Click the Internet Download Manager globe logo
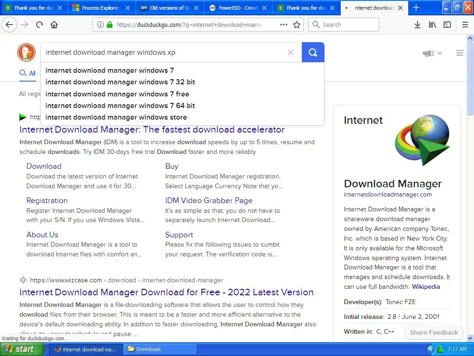The image size is (474, 356). [422, 140]
